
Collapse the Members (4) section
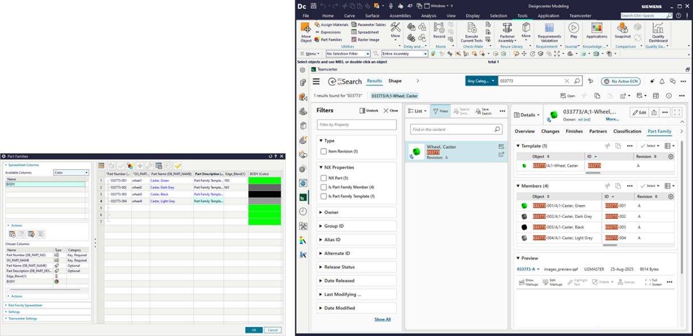(x=518, y=186)
